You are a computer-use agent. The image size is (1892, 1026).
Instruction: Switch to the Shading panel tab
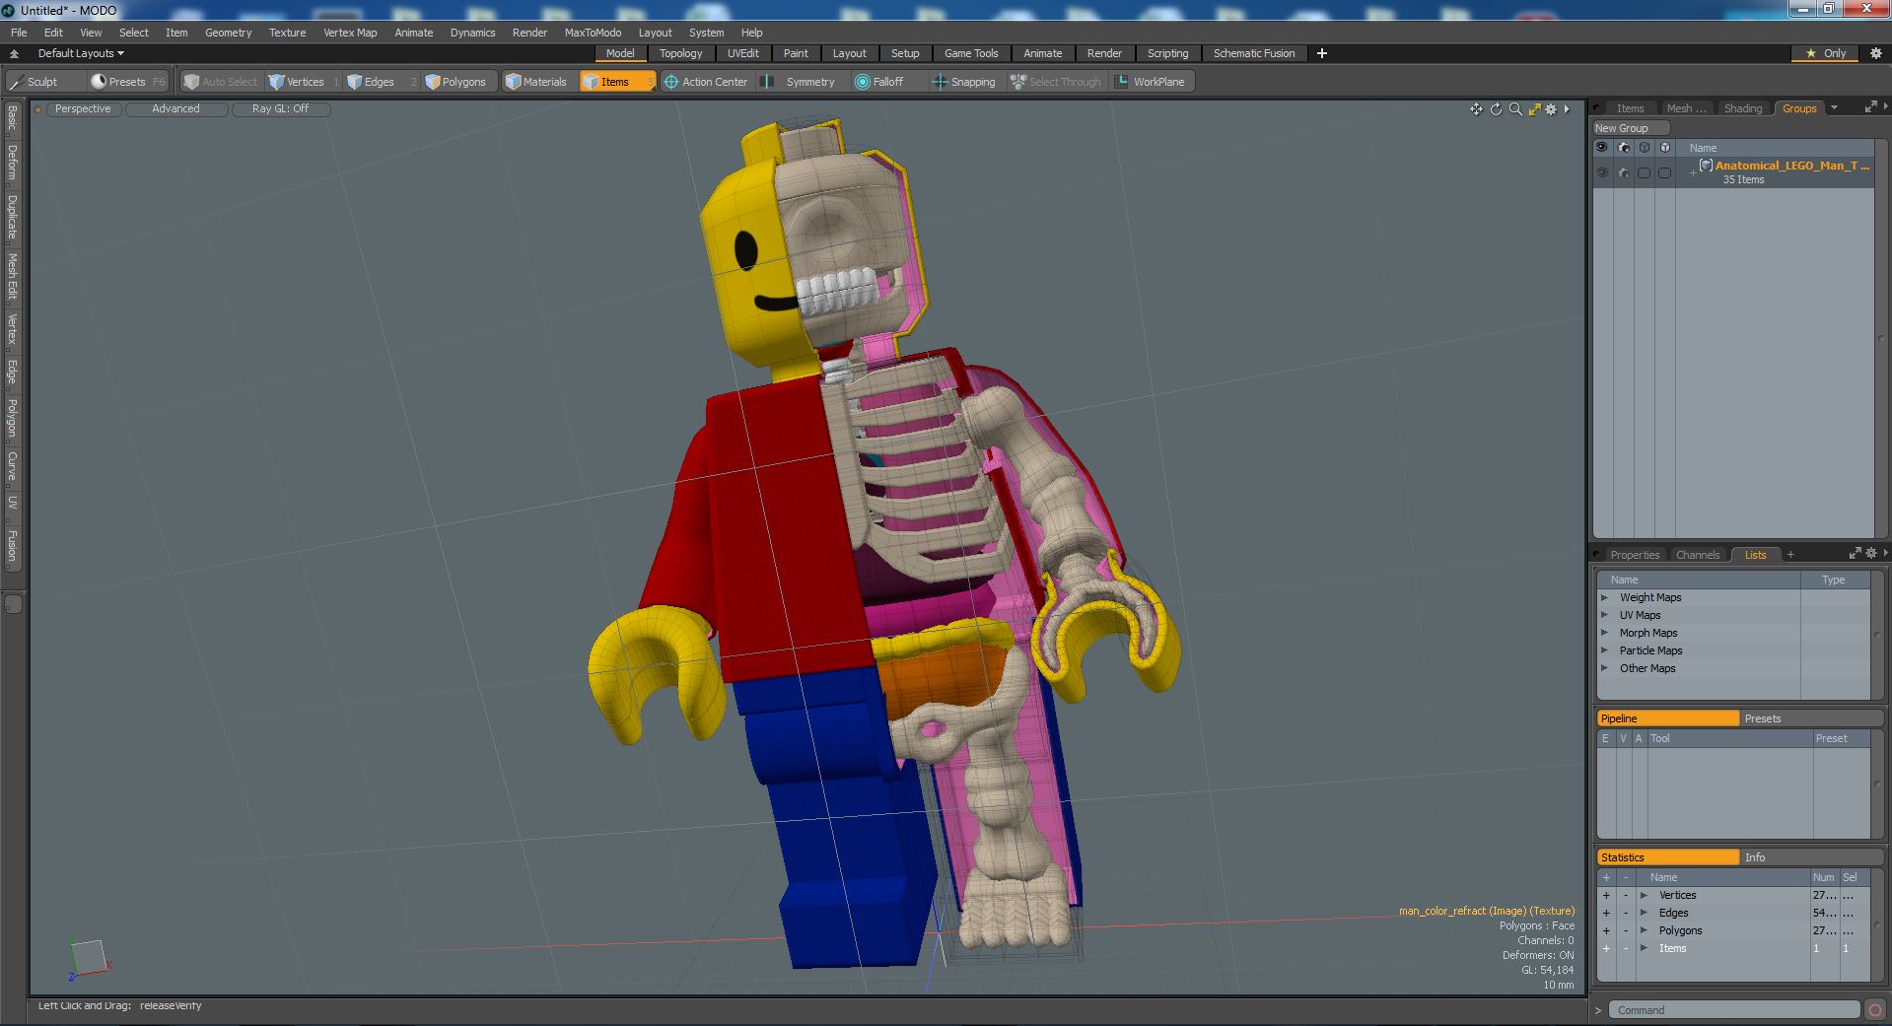1742,108
